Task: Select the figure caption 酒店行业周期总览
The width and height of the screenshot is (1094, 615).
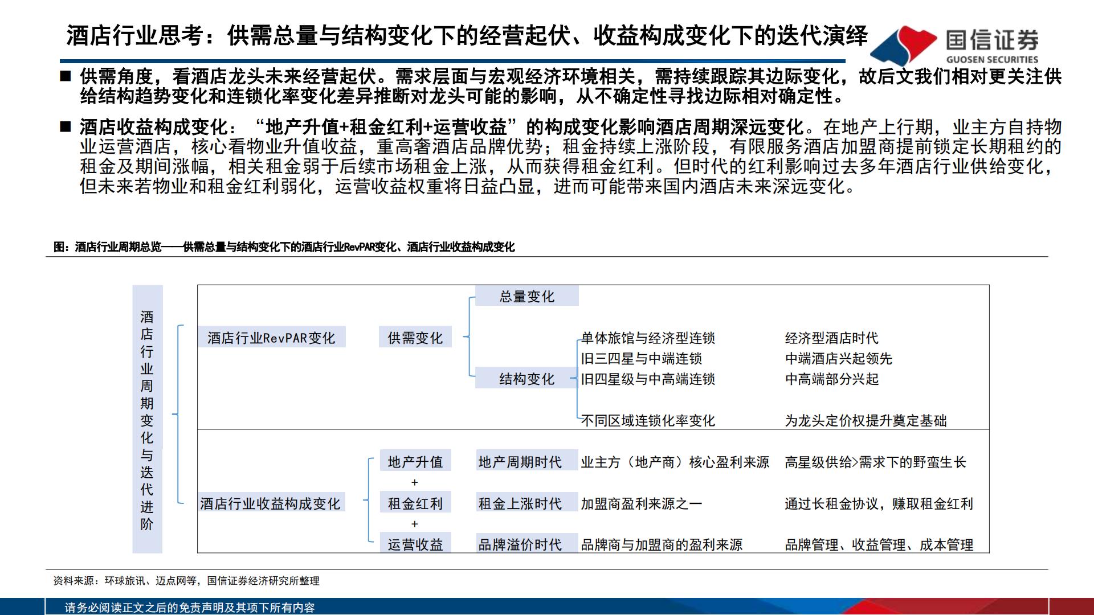Action: coord(284,247)
